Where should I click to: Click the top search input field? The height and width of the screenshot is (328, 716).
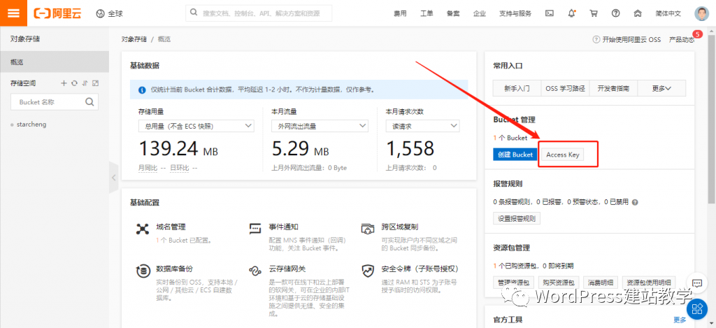(x=259, y=13)
